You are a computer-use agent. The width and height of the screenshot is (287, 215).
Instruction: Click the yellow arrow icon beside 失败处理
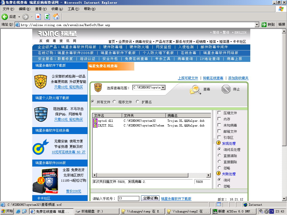tap(219, 173)
